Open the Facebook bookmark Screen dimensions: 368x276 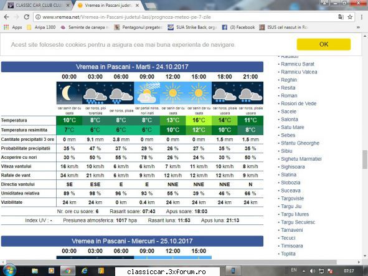click(x=238, y=27)
